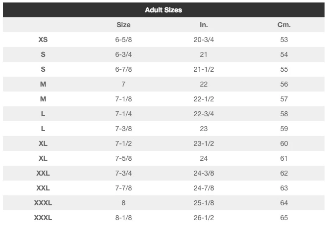Image resolution: width=330 pixels, height=232 pixels.
Task: Click the 7-3/4 size cell
Action: click(123, 173)
